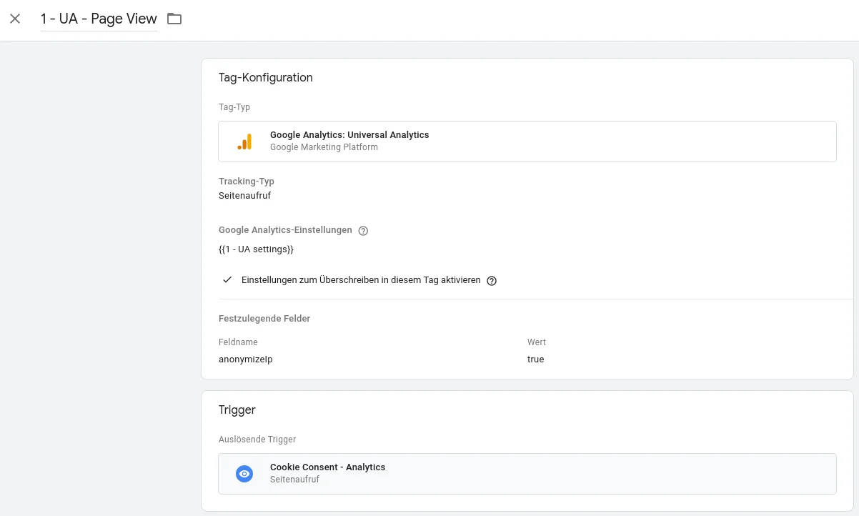Open the Trigger section header

(237, 410)
